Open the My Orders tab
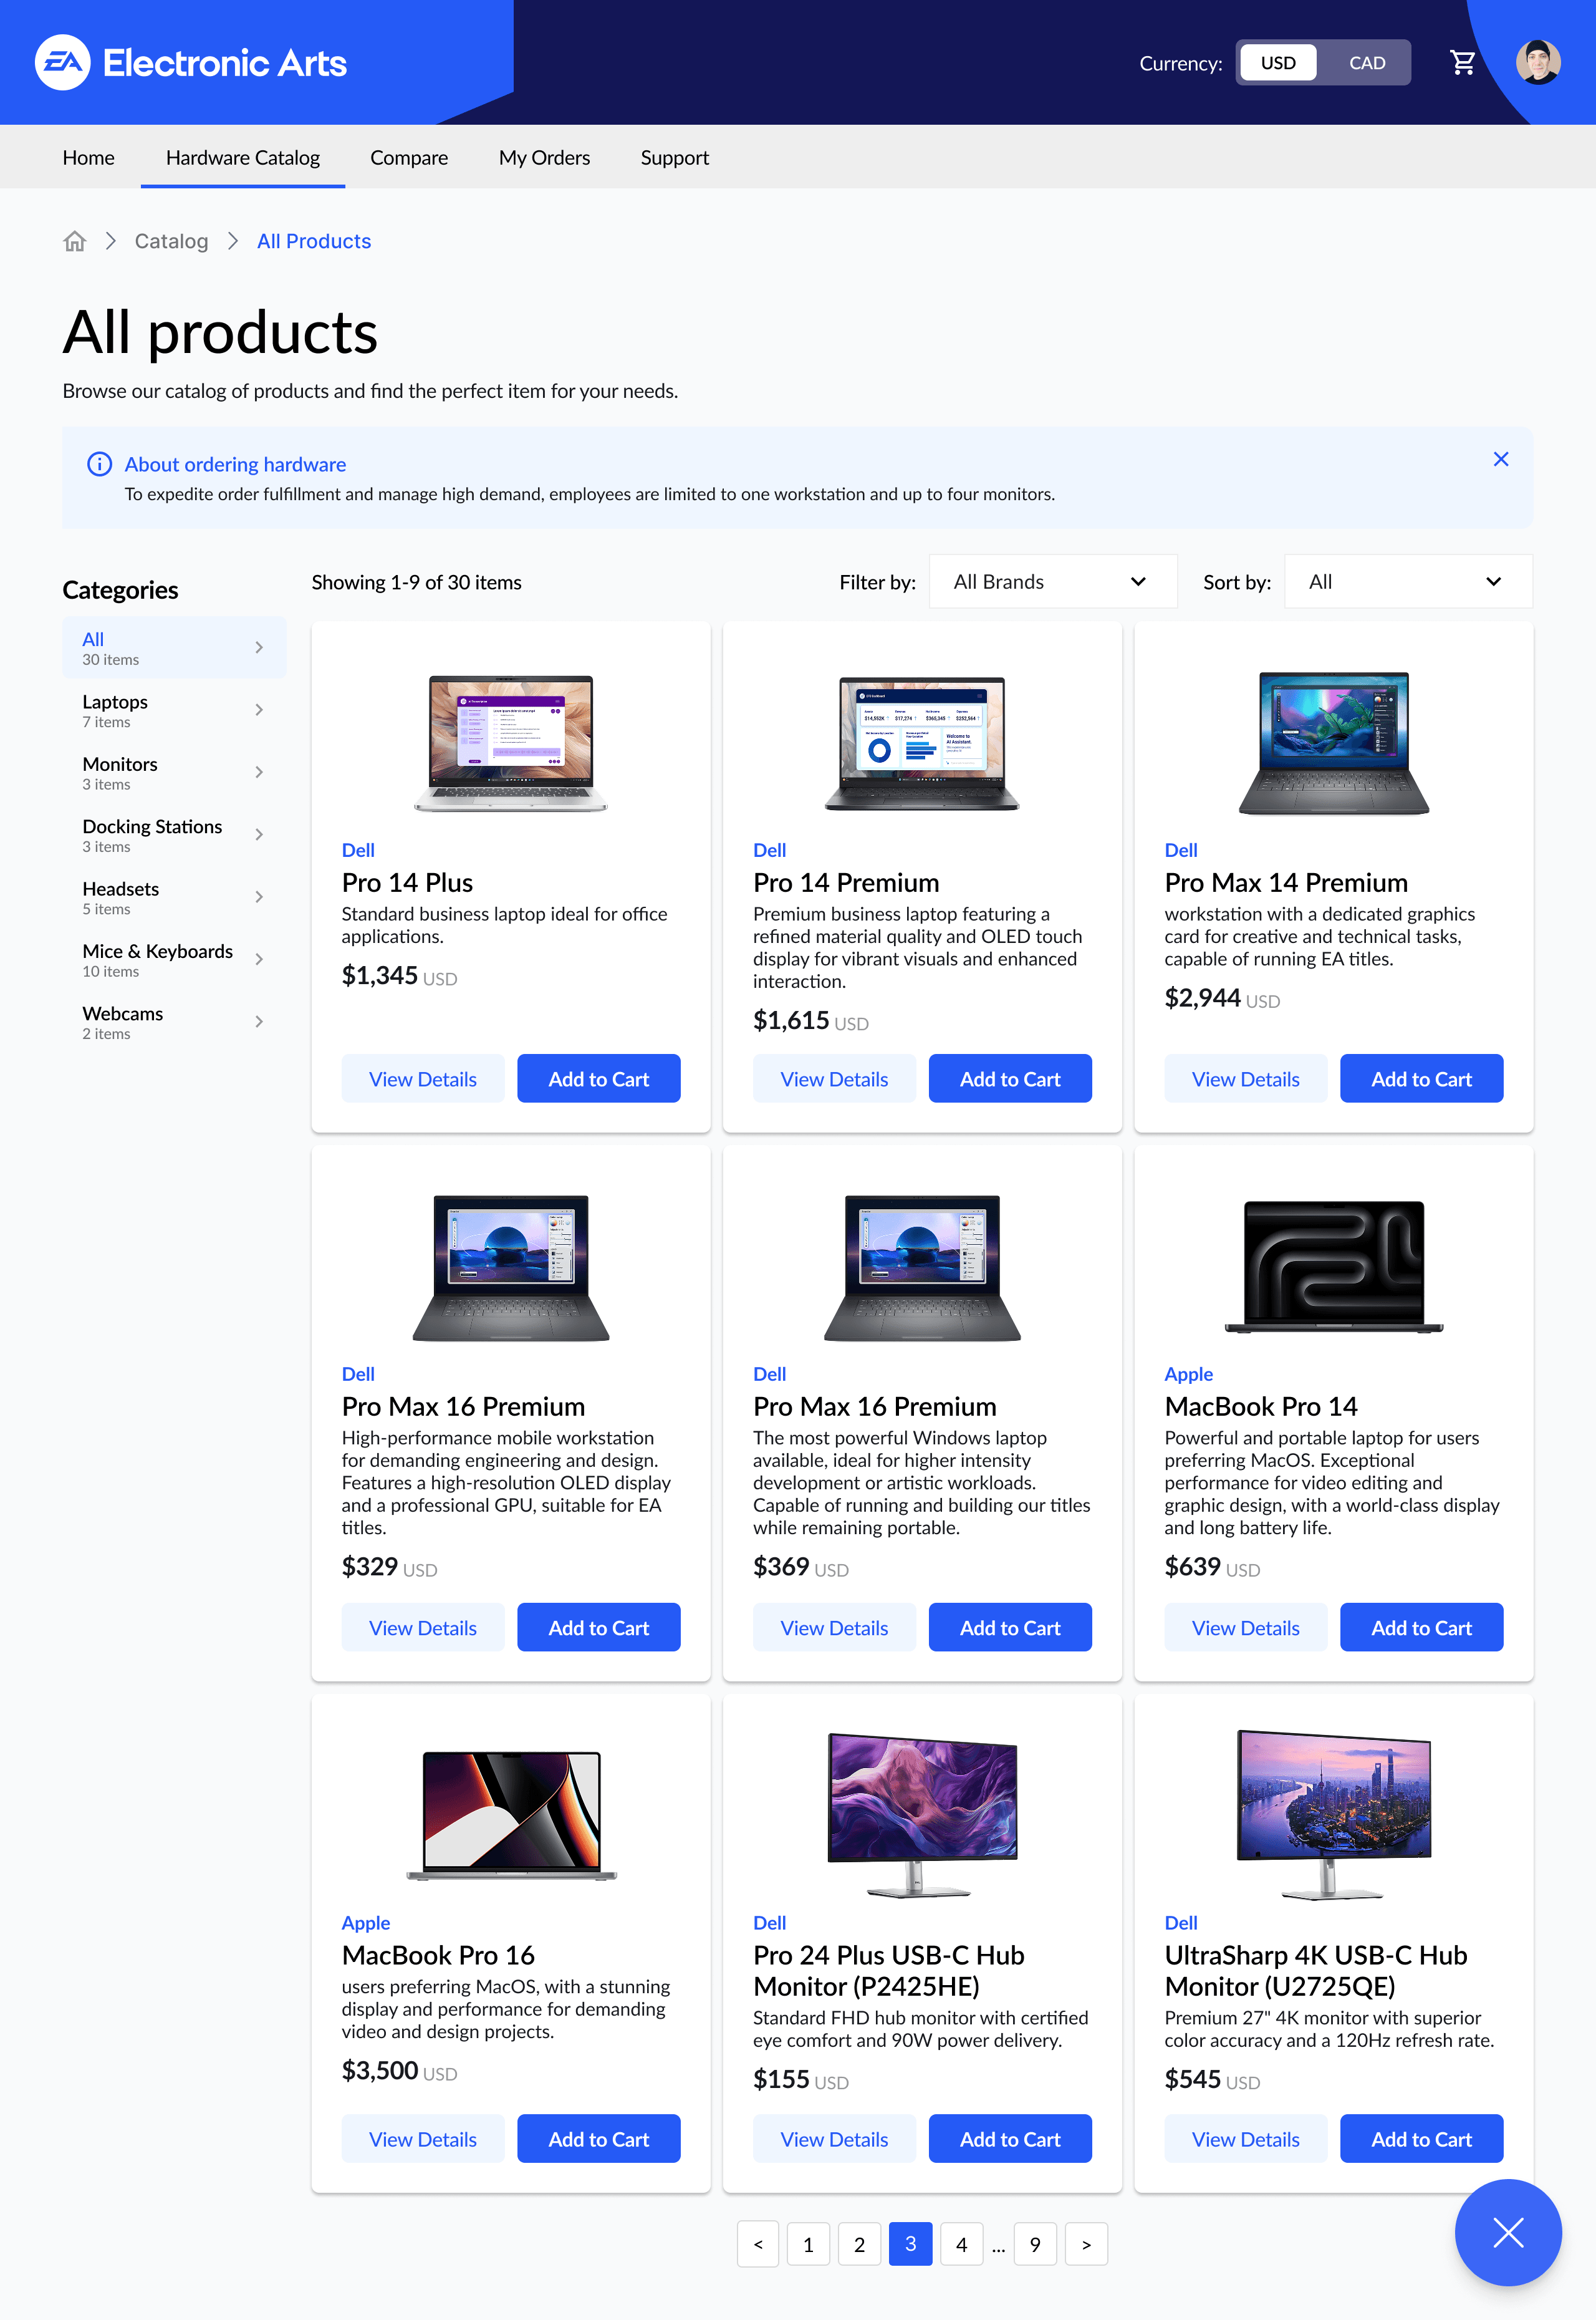 (544, 157)
